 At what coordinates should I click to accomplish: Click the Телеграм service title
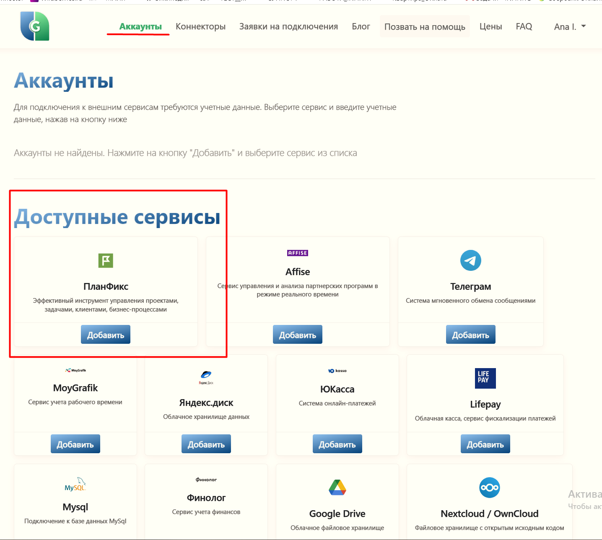pos(470,286)
